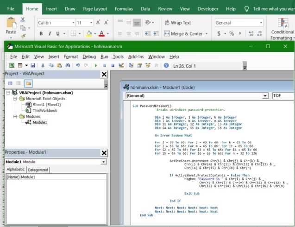295x227 pixels.
Task: Open Object Browser icon in VBA toolbar
Action: pos(148,65)
